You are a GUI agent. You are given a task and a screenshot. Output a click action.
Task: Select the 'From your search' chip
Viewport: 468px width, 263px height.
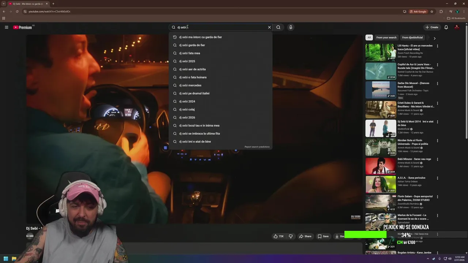(x=386, y=37)
